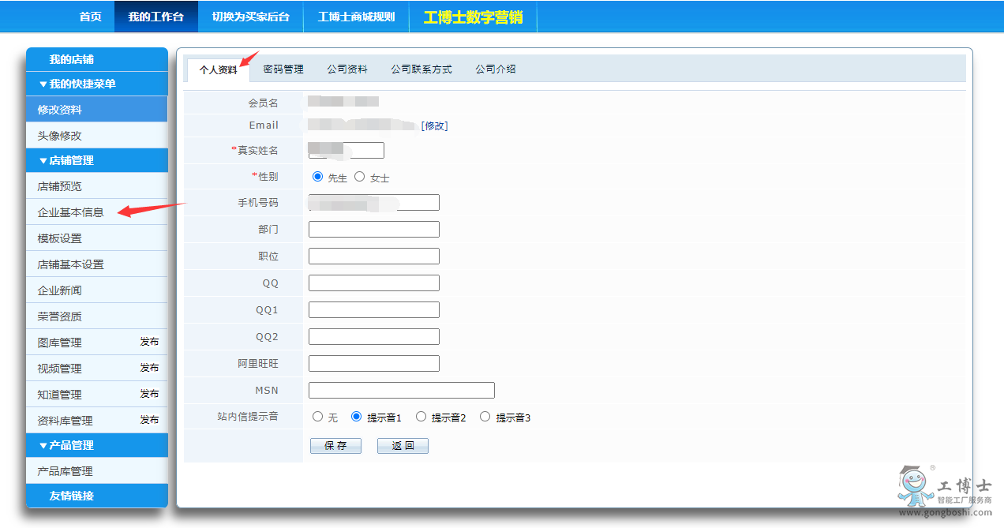Click 发布 next to 图库管理
Image resolution: width=1004 pixels, height=528 pixels.
point(149,342)
